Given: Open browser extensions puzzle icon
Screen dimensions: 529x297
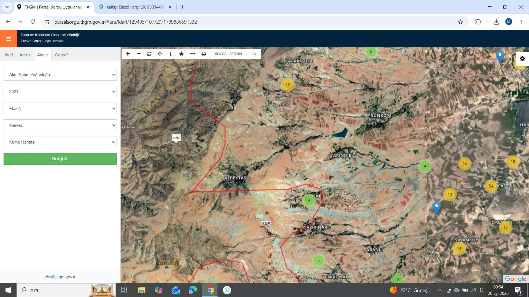Looking at the screenshot, I should pos(478,22).
